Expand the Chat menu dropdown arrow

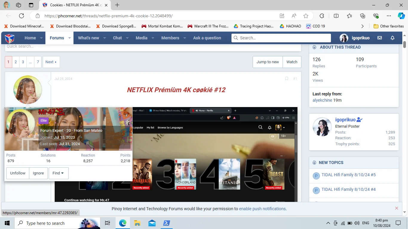tap(127, 38)
